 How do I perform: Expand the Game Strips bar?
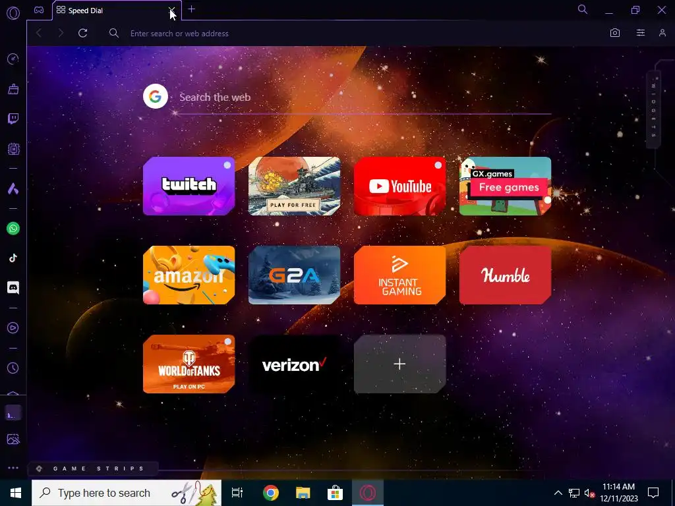(x=94, y=468)
